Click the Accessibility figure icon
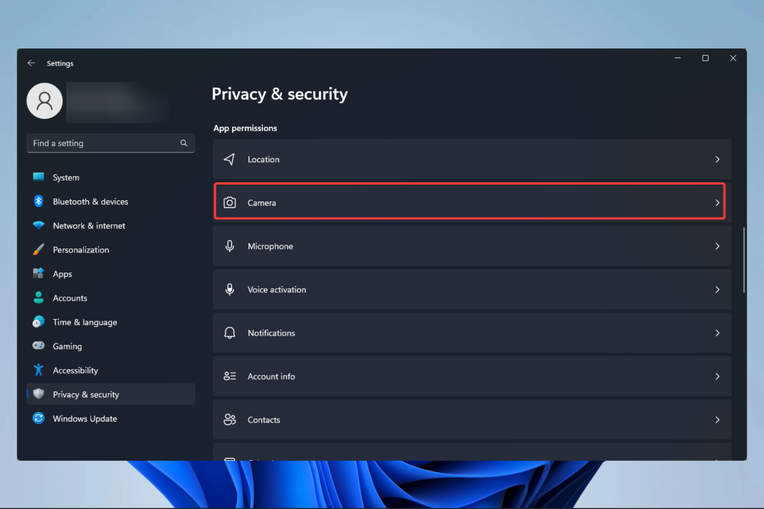Image resolution: width=764 pixels, height=509 pixels. pos(39,370)
